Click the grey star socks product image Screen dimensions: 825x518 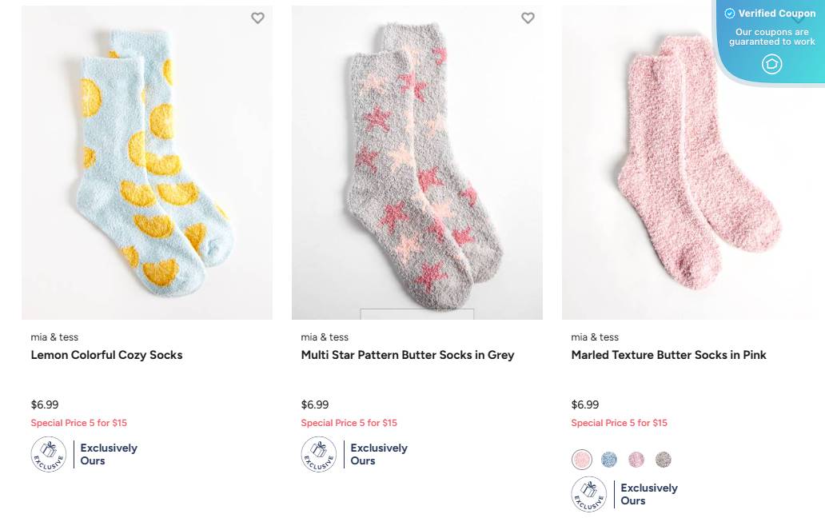coord(416,168)
